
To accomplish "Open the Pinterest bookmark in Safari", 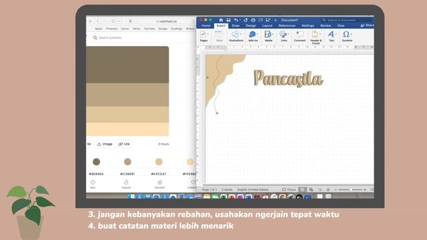I will pos(111,29).
